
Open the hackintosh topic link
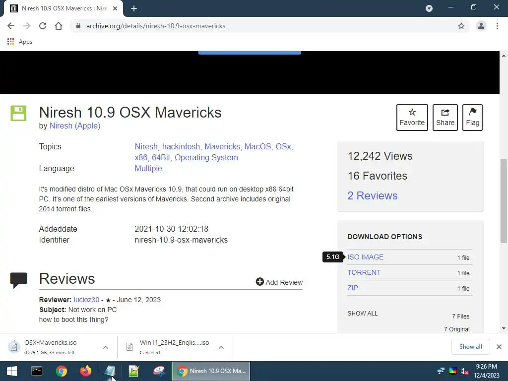181,147
